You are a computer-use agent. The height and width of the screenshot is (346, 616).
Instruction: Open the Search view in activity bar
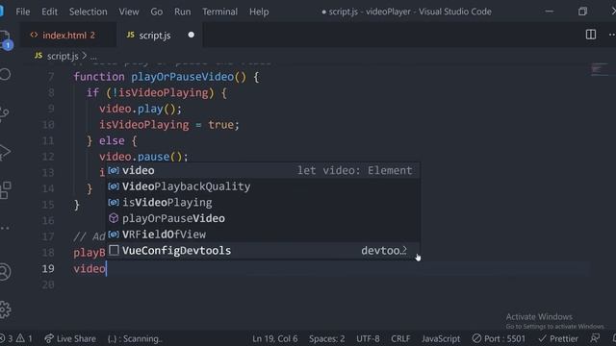pyautogui.click(x=5, y=74)
